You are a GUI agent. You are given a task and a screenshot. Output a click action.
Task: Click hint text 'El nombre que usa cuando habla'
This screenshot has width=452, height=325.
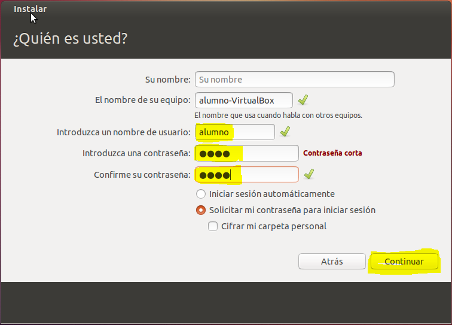[278, 116]
